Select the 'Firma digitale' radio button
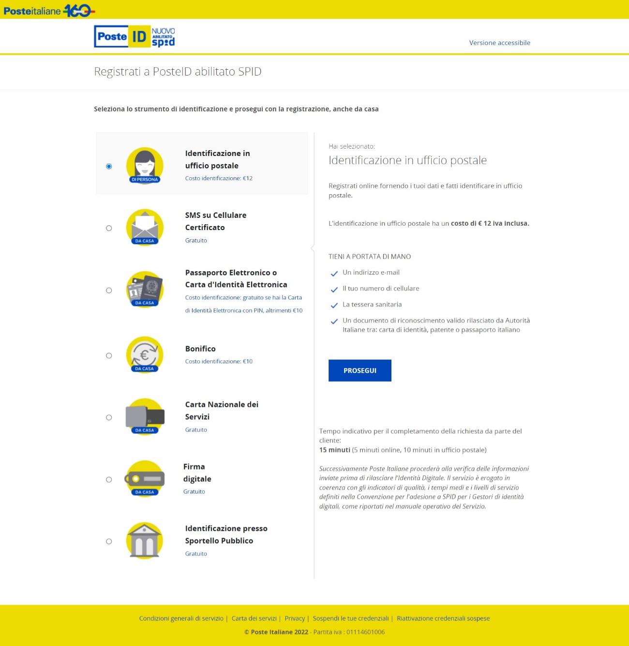 pyautogui.click(x=109, y=479)
